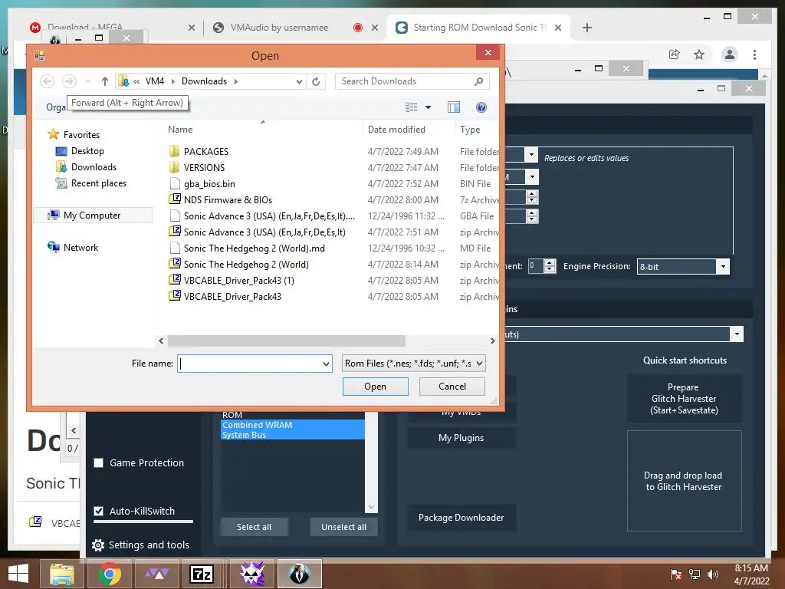
Task: Disable the Auto-KillSwitch checkbox
Action: 99,511
